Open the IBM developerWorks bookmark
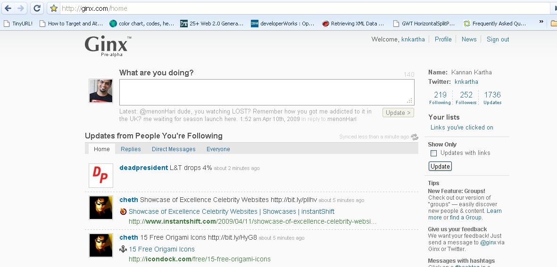 283,24
